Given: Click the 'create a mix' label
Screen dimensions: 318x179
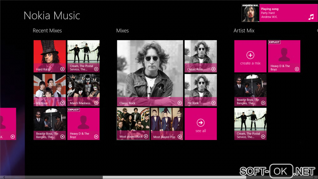Looking at the screenshot, I should [x=250, y=63].
